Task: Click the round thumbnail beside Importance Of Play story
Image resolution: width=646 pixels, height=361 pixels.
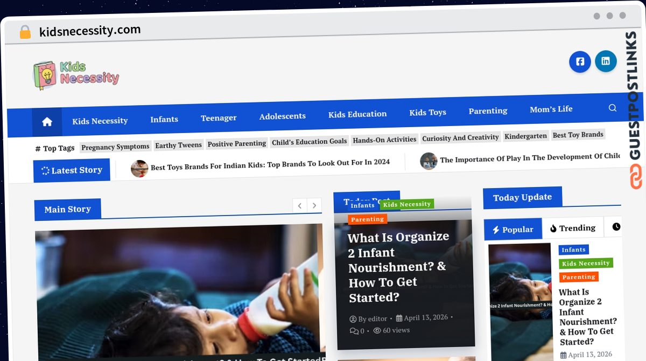Action: pyautogui.click(x=429, y=161)
